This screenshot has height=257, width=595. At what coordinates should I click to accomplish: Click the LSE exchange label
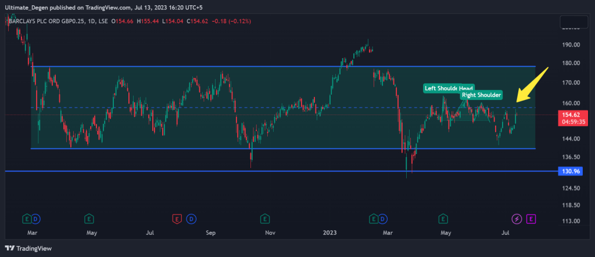[x=103, y=22]
